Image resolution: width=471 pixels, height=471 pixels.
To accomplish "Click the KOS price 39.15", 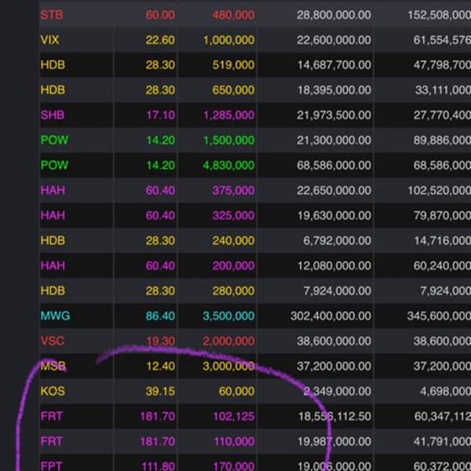I will point(159,391).
